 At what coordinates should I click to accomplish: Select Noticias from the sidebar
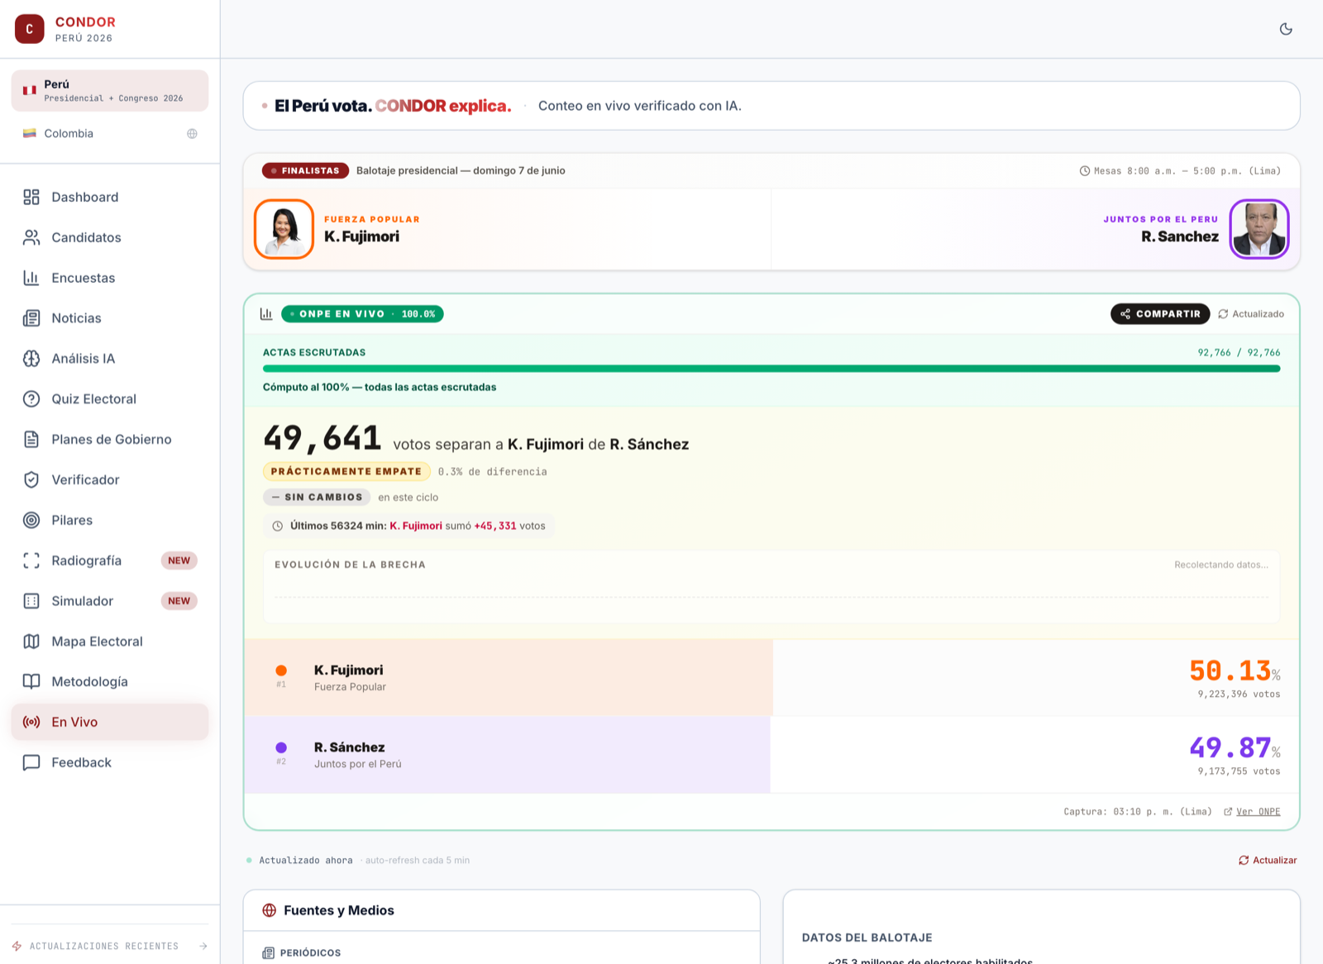click(110, 318)
